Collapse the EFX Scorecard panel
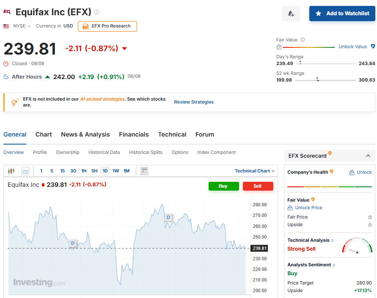 [368, 156]
